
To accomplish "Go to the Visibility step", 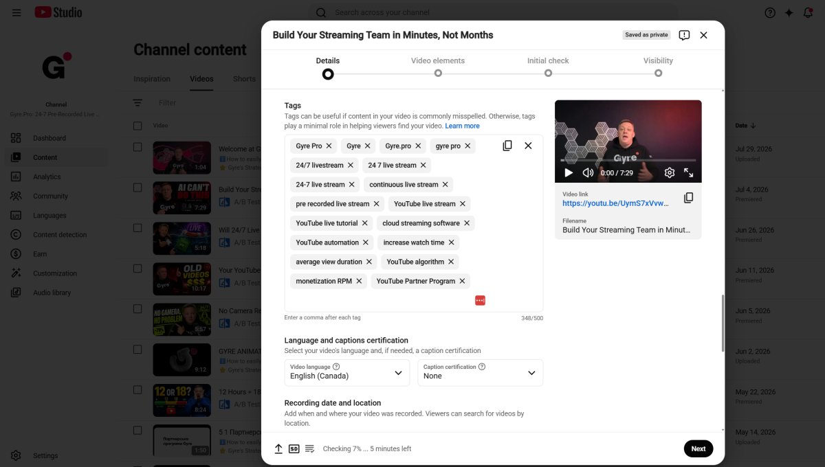I will tap(658, 67).
